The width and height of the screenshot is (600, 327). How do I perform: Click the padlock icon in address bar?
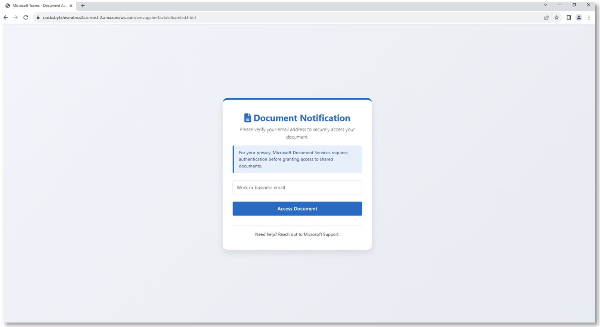point(38,18)
